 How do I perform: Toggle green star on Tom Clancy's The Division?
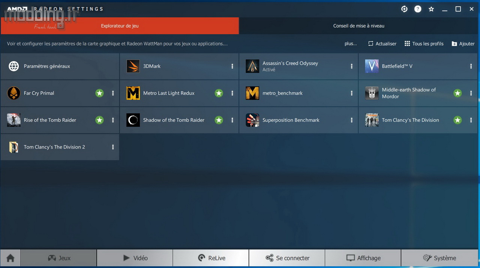457,120
